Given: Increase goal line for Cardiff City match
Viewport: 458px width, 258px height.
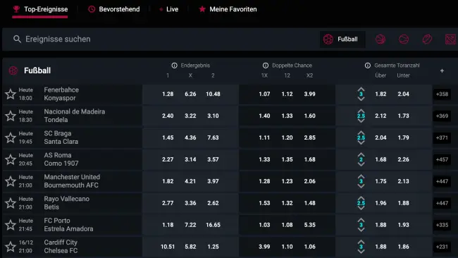Looking at the screenshot, I should click(x=361, y=242).
